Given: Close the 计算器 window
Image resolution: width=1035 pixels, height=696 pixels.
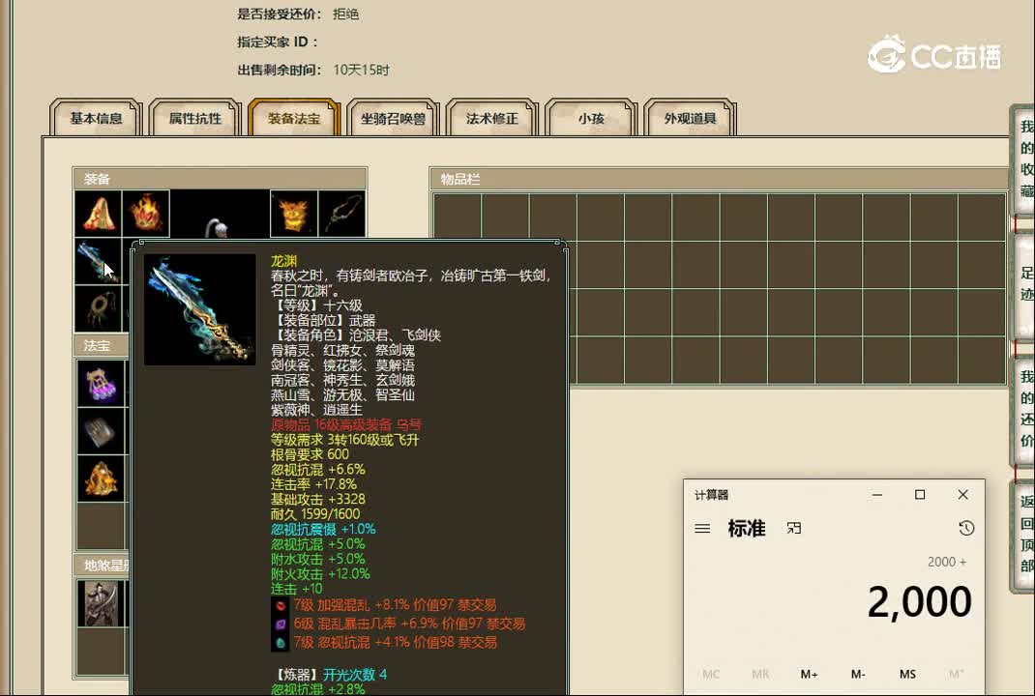Looking at the screenshot, I should 963,495.
